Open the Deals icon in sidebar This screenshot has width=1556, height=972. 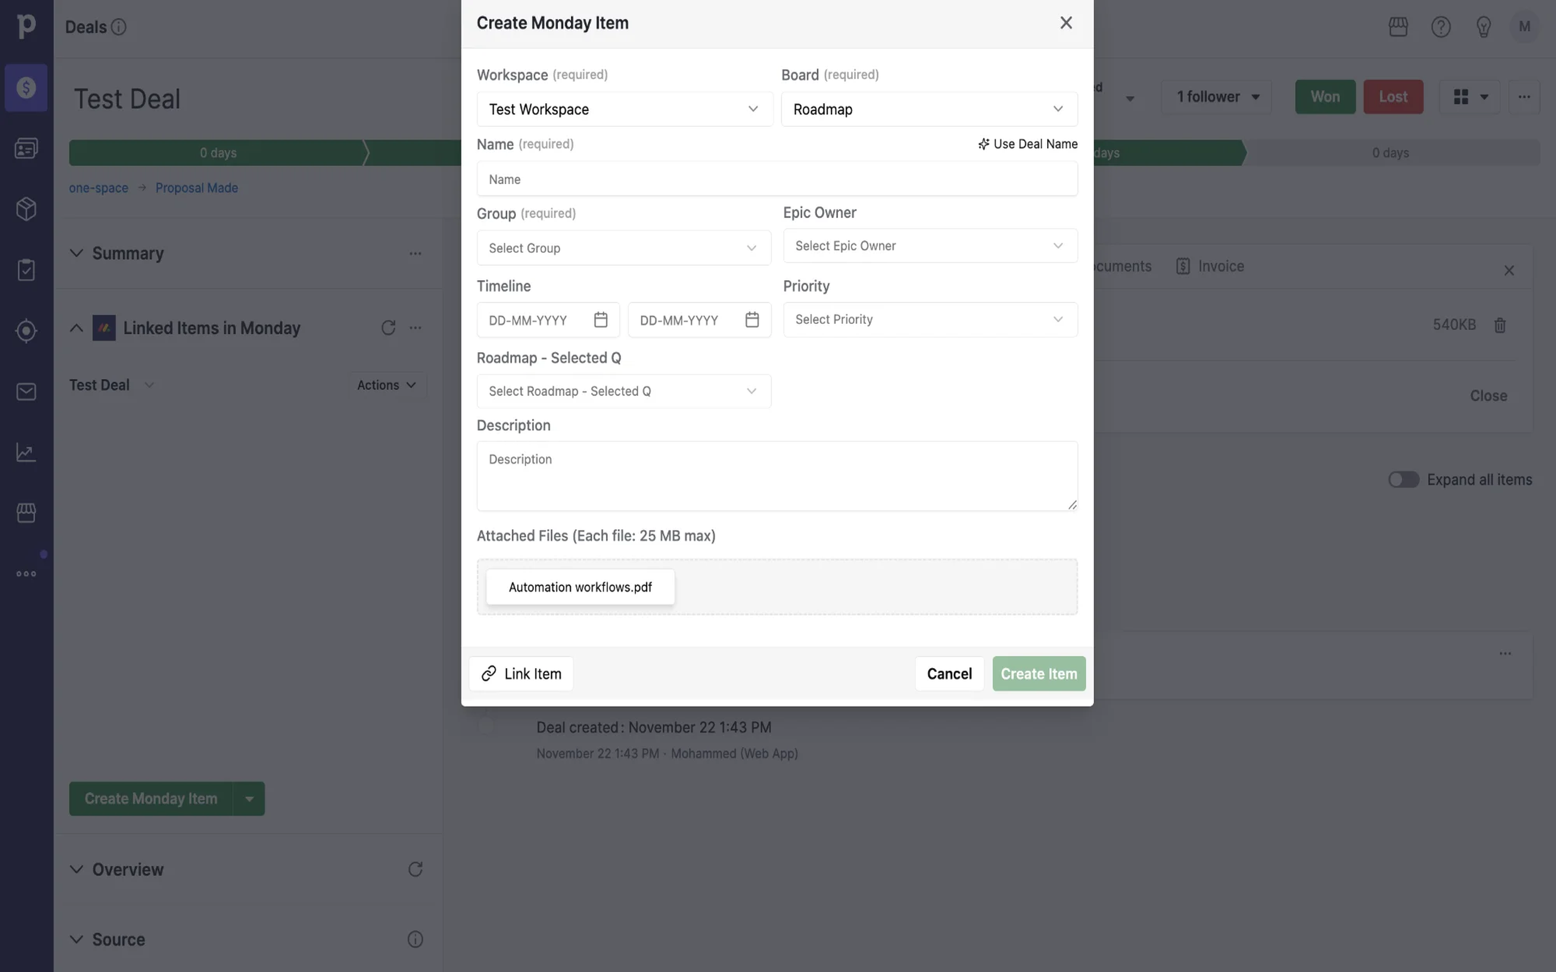26,87
